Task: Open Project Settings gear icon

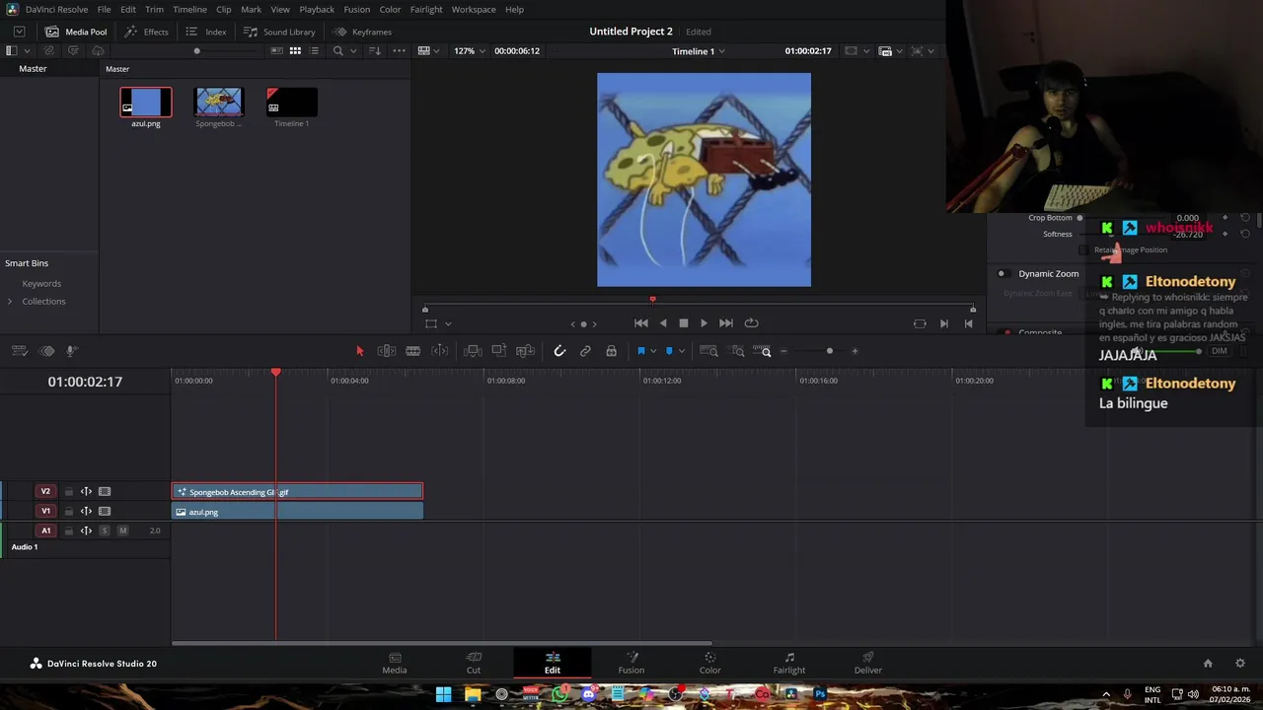Action: (1240, 664)
